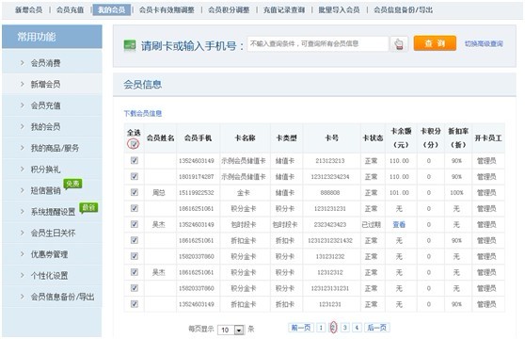This screenshot has height=339, width=525.
Task: Switch to the 会员充值 top tab
Action: click(x=70, y=9)
